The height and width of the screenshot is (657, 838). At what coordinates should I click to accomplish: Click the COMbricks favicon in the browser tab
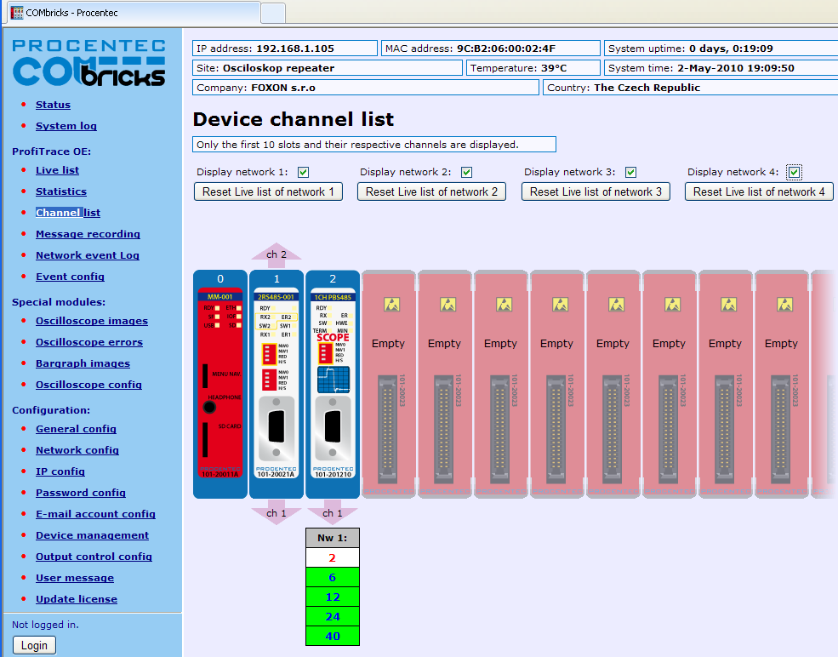tap(17, 13)
